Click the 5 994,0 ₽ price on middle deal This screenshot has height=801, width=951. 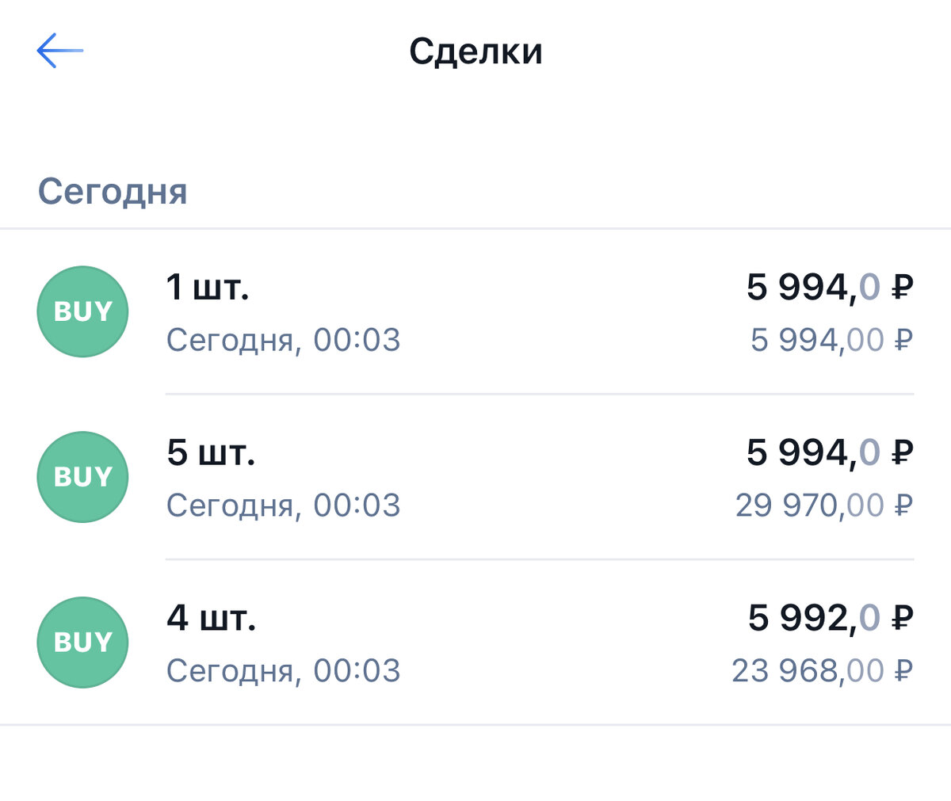829,452
